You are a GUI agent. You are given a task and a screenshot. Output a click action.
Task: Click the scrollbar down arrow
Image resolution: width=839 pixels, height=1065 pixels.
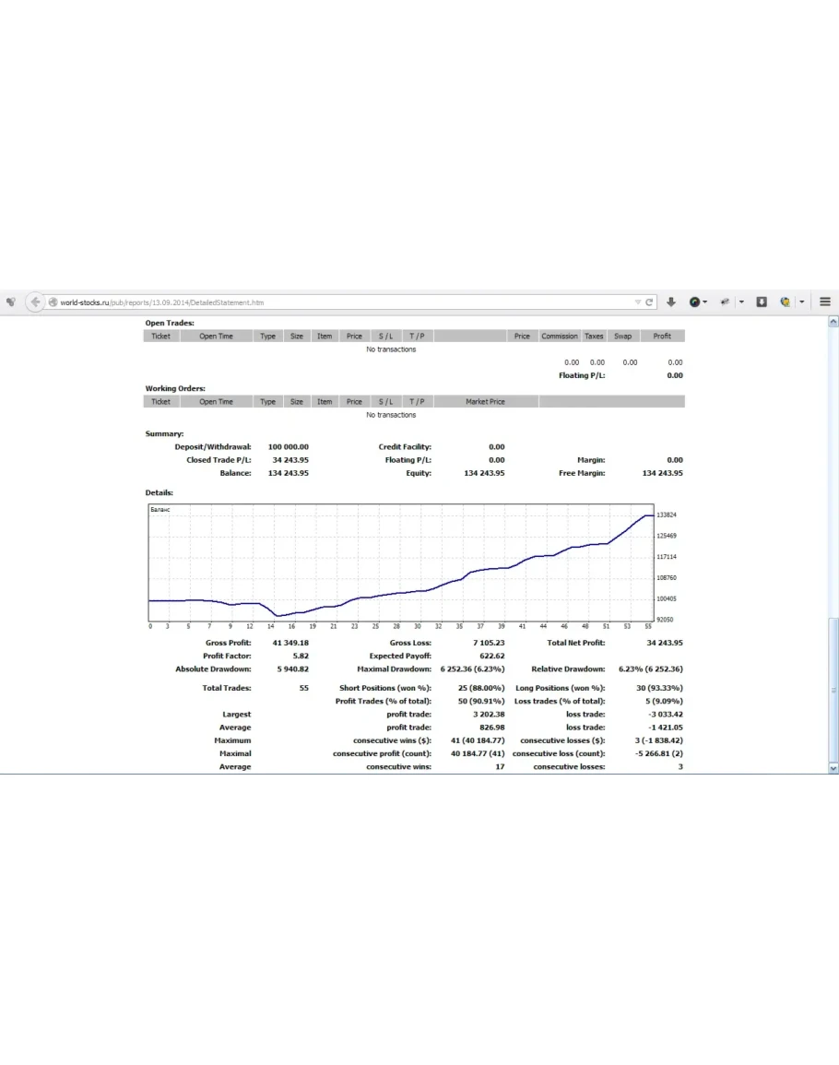pos(833,767)
